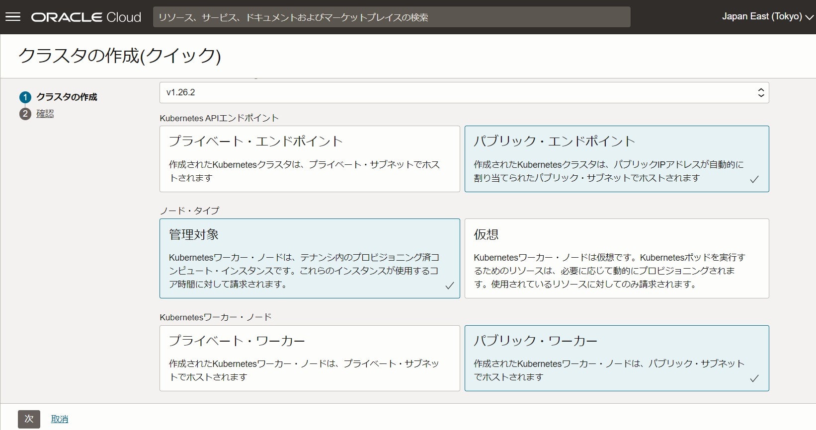Click the Kubernetesワーカー・ノード label
Image resolution: width=816 pixels, height=430 pixels.
216,317
